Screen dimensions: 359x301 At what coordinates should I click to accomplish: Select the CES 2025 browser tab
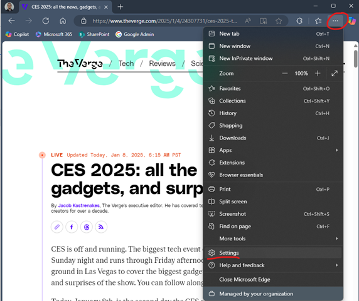point(66,7)
